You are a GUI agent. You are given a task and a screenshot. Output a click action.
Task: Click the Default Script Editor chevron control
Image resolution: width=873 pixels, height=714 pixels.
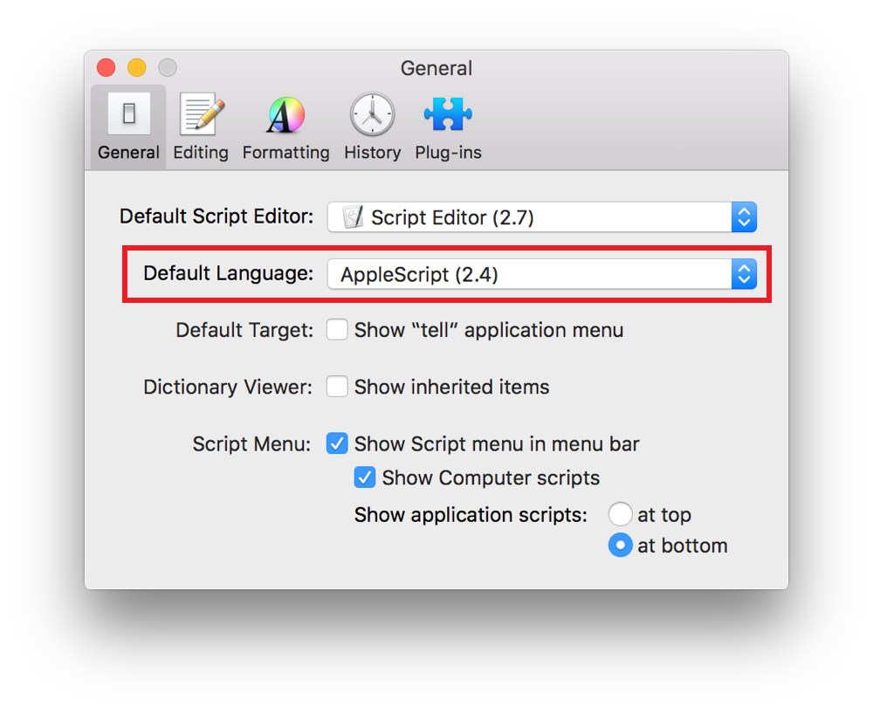tap(743, 216)
